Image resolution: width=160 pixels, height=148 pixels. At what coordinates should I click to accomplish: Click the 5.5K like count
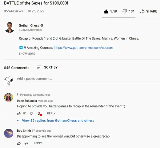(x=114, y=11)
